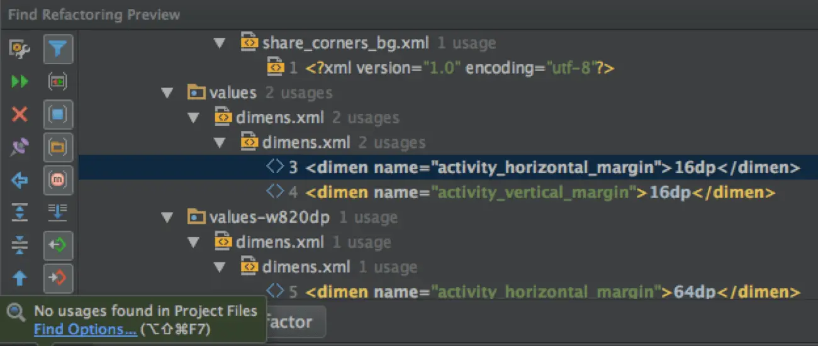Toggle group by module blue square button

[x=58, y=115]
